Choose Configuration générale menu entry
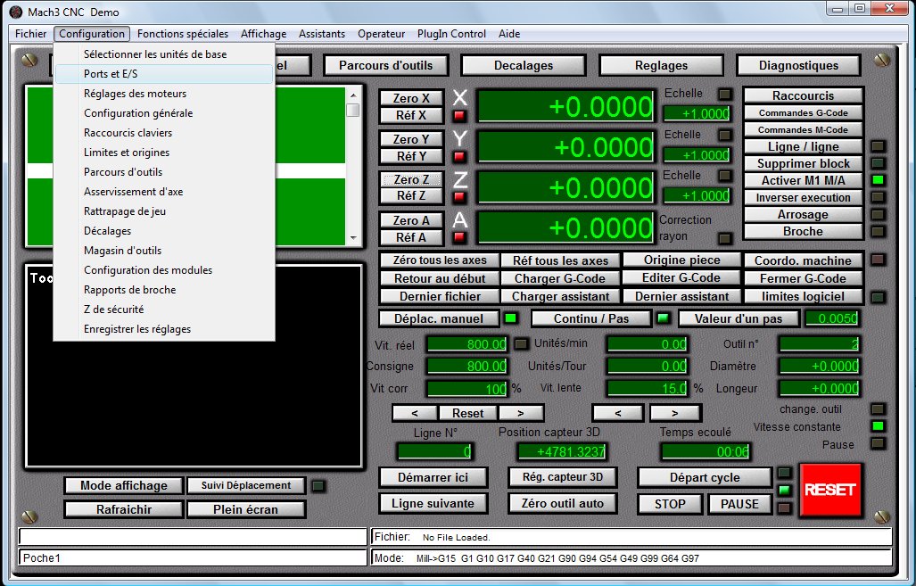The width and height of the screenshot is (916, 586). 163,112
